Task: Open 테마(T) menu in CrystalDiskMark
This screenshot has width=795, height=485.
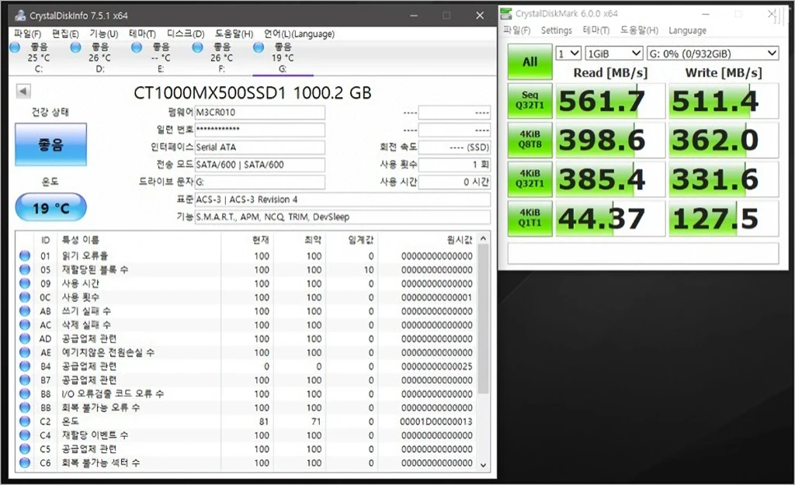Action: click(x=596, y=30)
